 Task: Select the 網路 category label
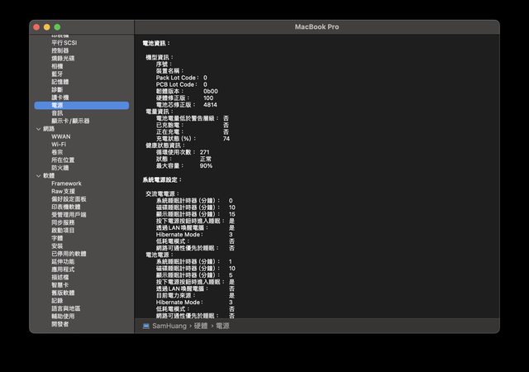click(49, 129)
